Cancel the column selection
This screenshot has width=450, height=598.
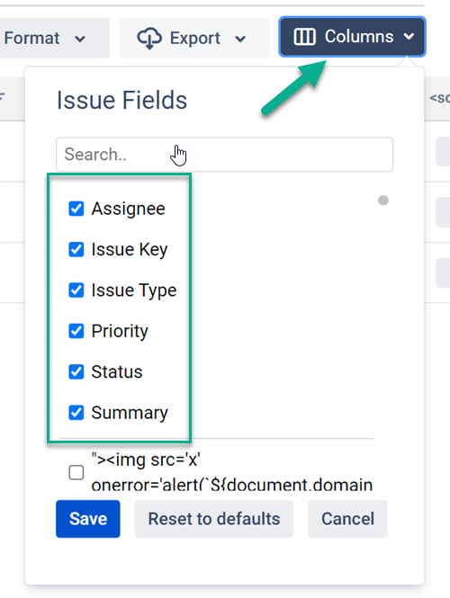coord(347,519)
